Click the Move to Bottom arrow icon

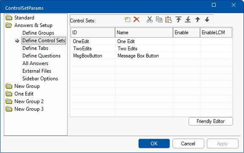point(188,19)
